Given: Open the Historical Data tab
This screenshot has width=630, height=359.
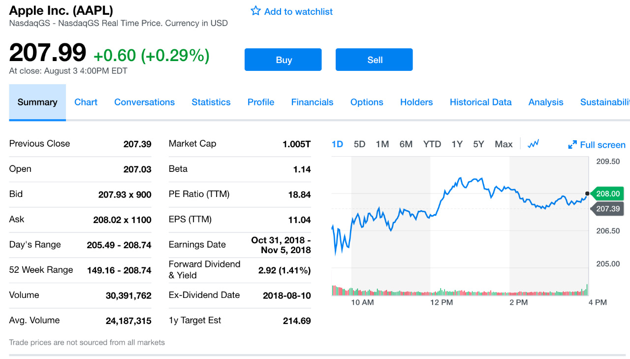Looking at the screenshot, I should pyautogui.click(x=480, y=102).
